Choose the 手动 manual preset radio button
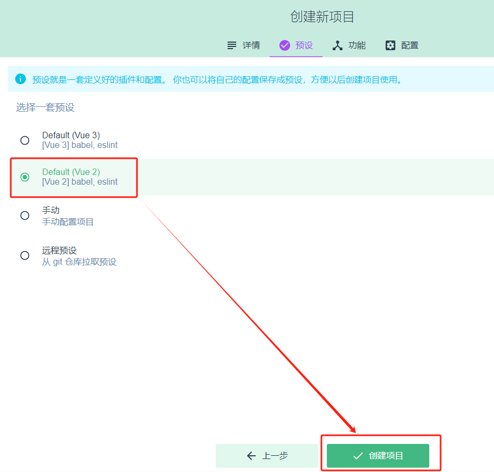 tap(25, 215)
